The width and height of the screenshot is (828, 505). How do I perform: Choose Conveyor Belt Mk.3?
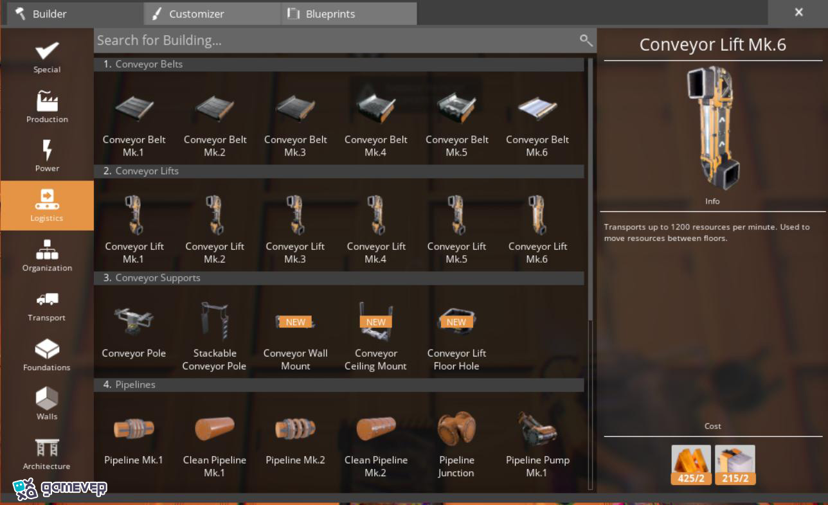pos(296,120)
